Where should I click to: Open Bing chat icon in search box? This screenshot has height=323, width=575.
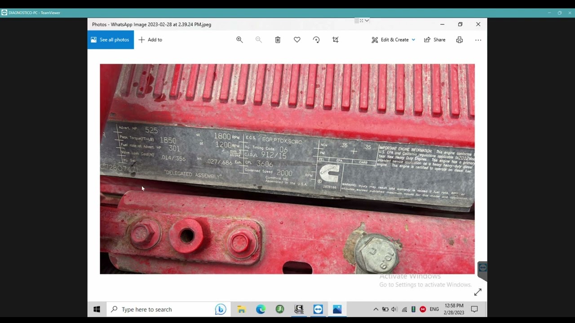pos(220,309)
